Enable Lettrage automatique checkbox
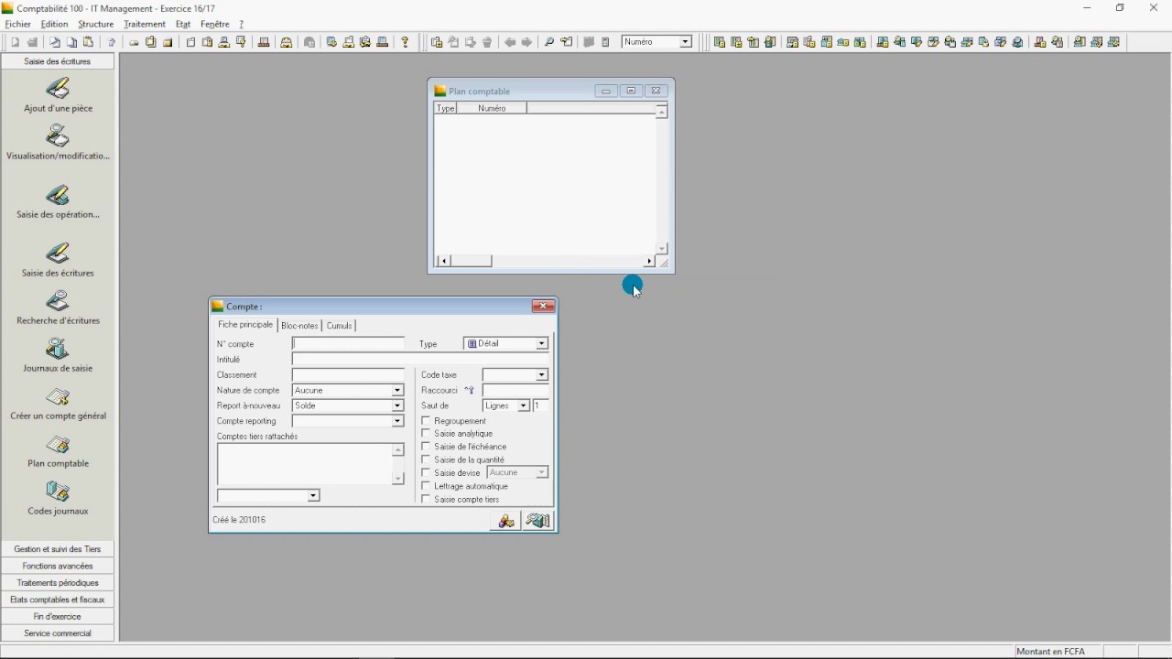This screenshot has width=1172, height=659. click(x=426, y=486)
